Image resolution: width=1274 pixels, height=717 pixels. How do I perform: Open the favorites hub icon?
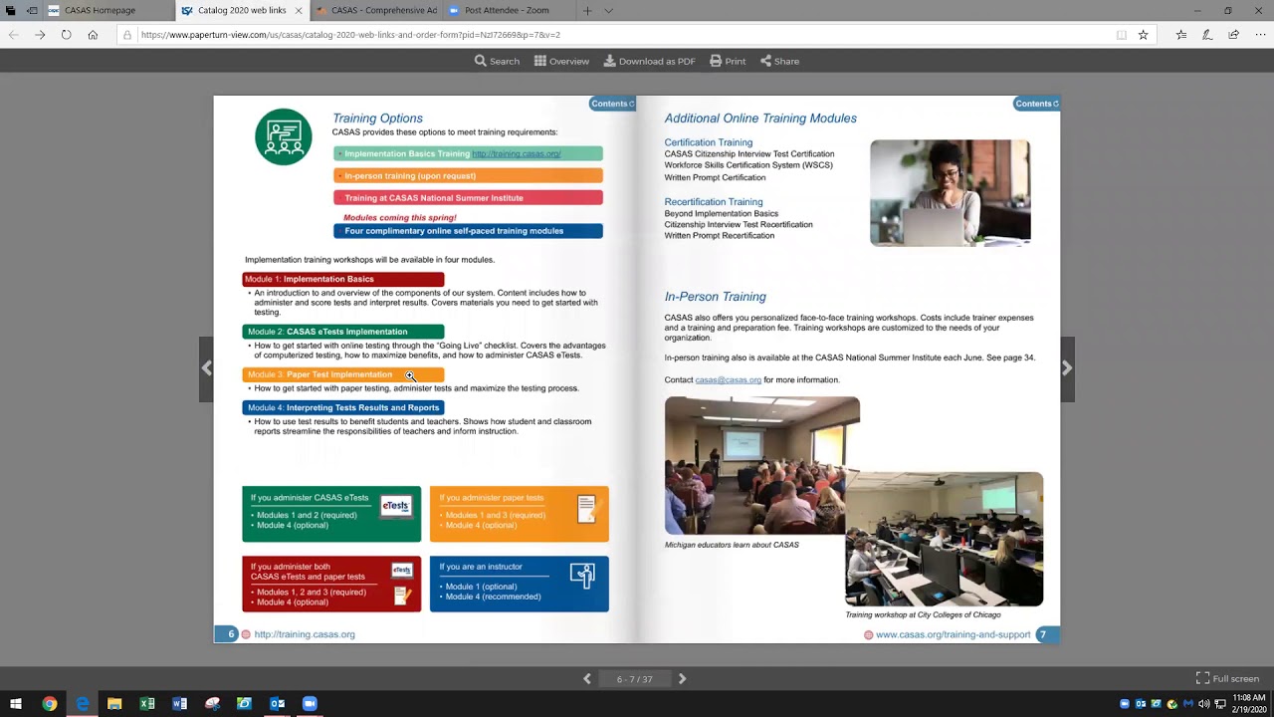(x=1181, y=35)
